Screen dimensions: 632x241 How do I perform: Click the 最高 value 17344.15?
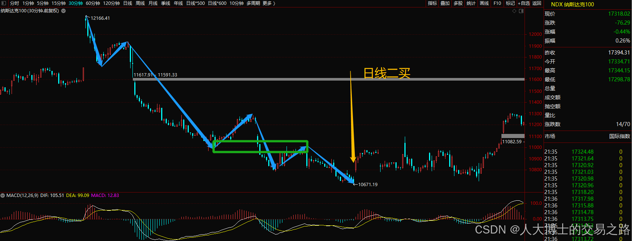coord(619,71)
